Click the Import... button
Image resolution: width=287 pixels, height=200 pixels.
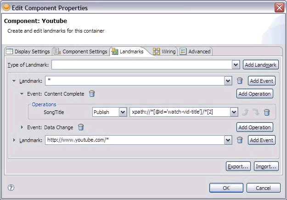[x=266, y=166]
